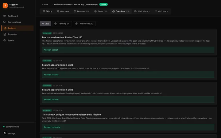Viewport: 221px width, 138px height.
Task: Select Projects in the sidebar
Action: coord(17,28)
